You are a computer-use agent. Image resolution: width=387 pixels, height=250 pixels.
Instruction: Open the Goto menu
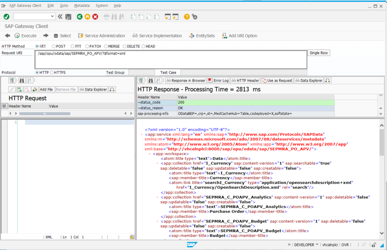64,5
